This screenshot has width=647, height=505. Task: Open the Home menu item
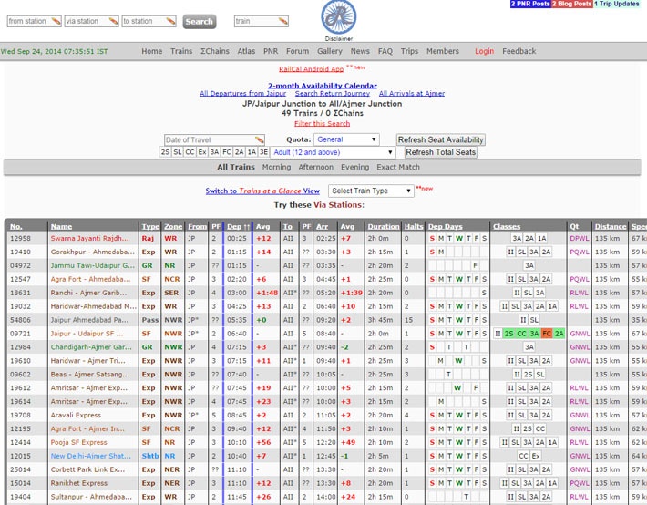[x=152, y=51]
